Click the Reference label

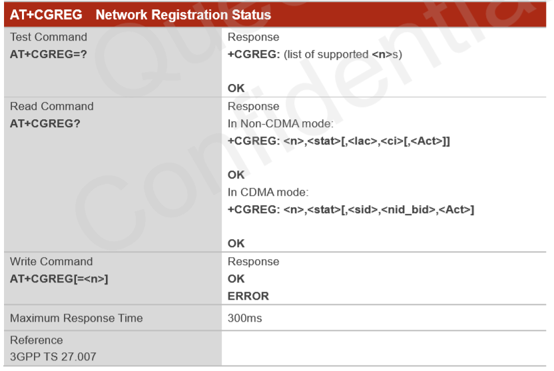tap(37, 340)
